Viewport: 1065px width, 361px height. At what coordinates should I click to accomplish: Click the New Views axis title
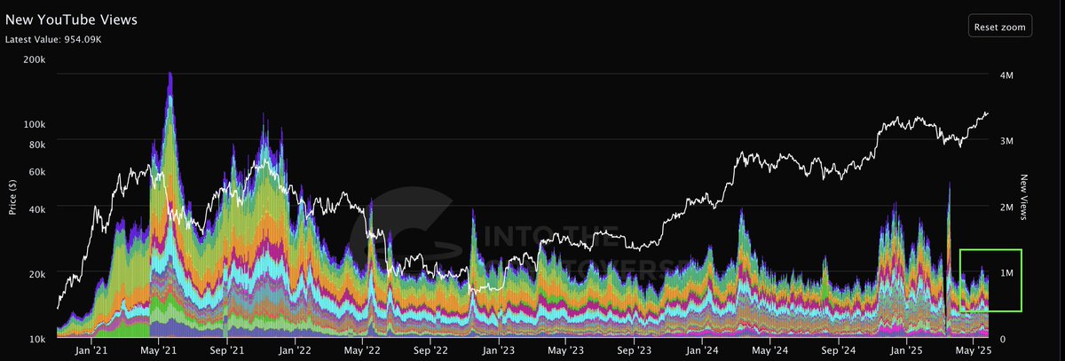tap(1023, 197)
